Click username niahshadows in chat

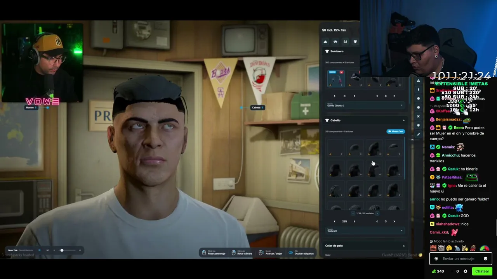coord(447,224)
